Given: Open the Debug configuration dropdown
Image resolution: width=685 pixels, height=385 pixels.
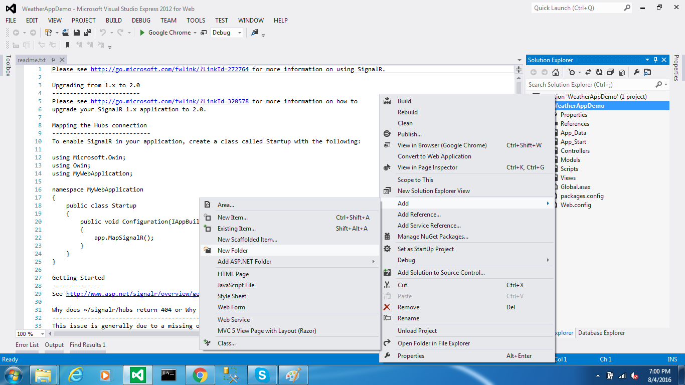Looking at the screenshot, I should (x=227, y=33).
